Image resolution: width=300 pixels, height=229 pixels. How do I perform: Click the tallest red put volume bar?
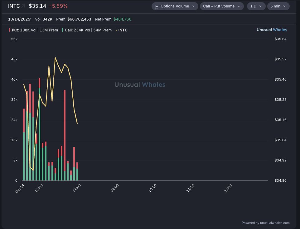click(x=65, y=124)
